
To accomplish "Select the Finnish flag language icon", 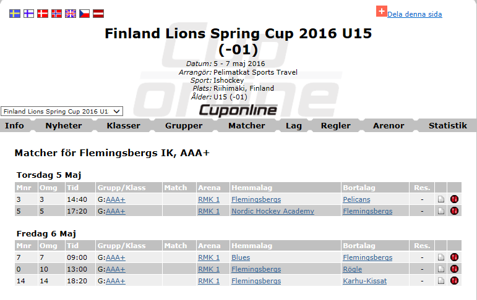I will pyautogui.click(x=28, y=14).
